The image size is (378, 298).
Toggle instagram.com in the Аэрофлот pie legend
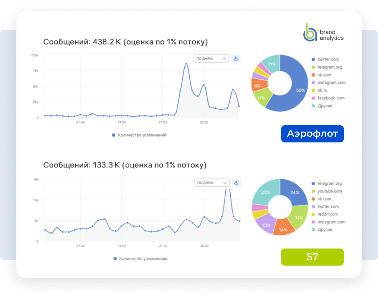click(329, 83)
